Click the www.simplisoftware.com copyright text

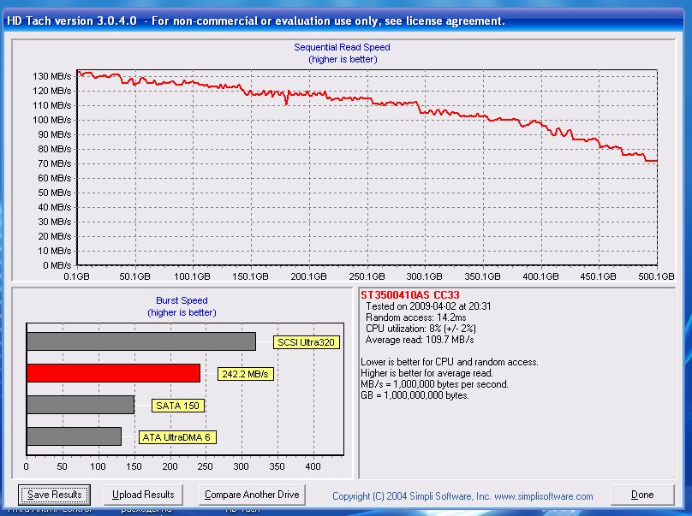coord(462,496)
